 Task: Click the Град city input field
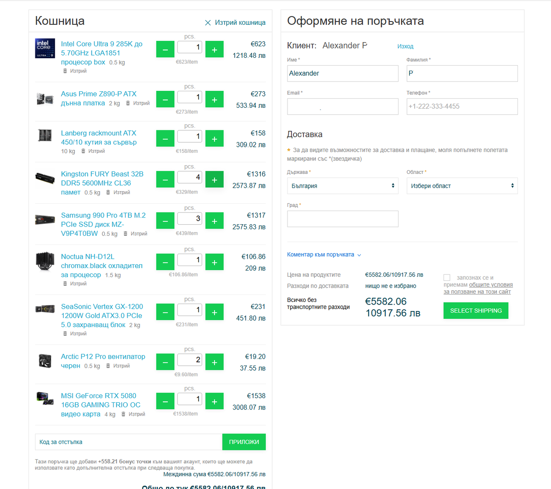click(343, 219)
